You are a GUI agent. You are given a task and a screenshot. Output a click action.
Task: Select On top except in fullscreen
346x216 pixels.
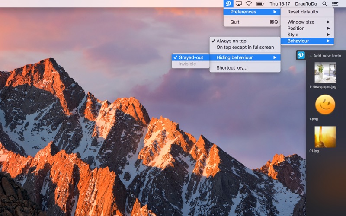pos(245,47)
